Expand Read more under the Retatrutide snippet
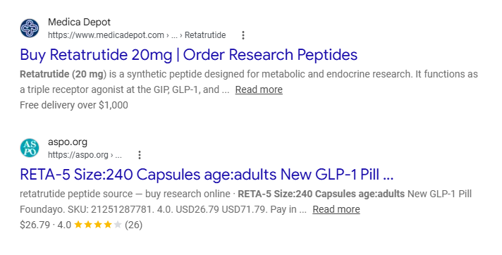The height and width of the screenshot is (255, 502). point(259,89)
